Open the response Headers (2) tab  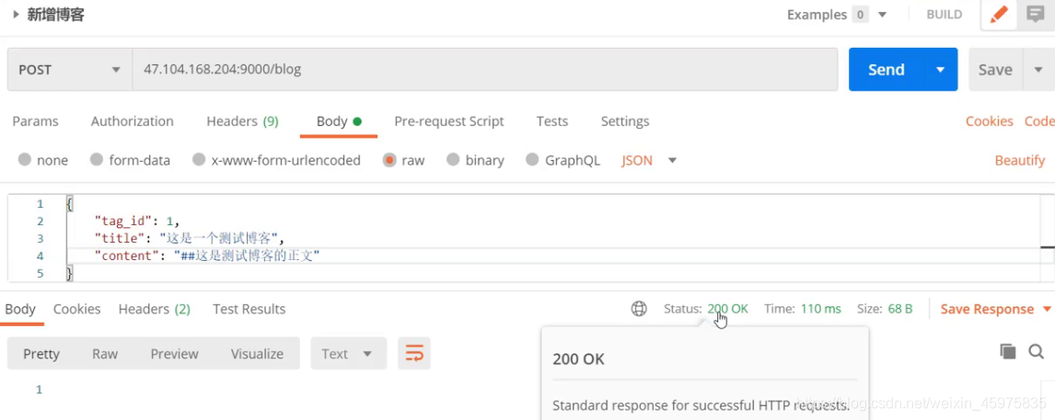(154, 309)
